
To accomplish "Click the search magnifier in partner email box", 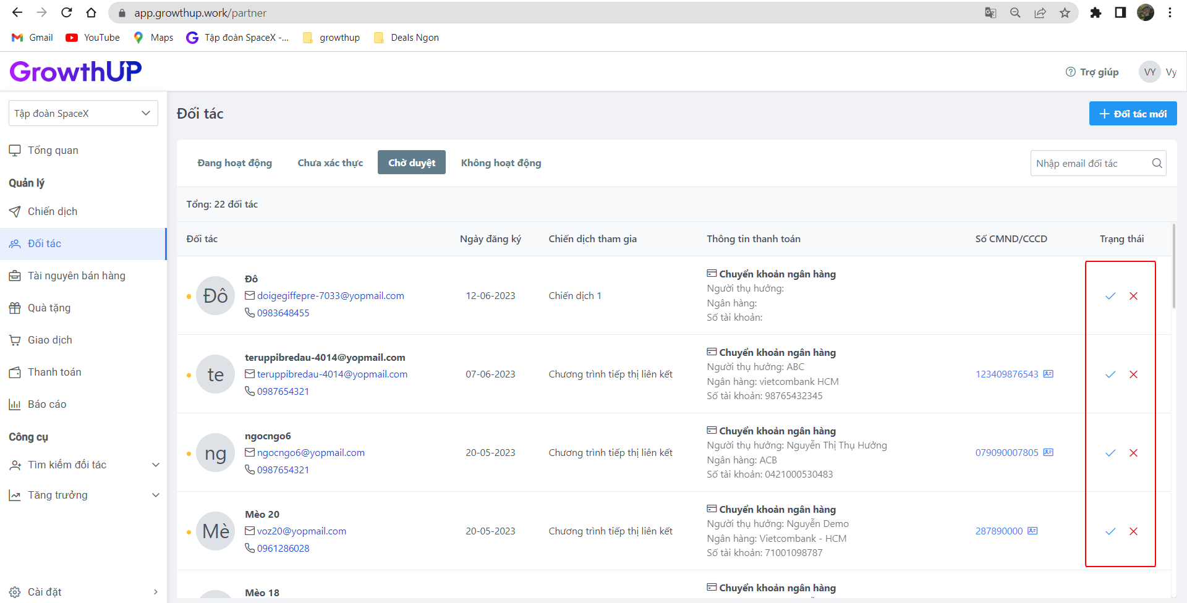I will click(1157, 163).
